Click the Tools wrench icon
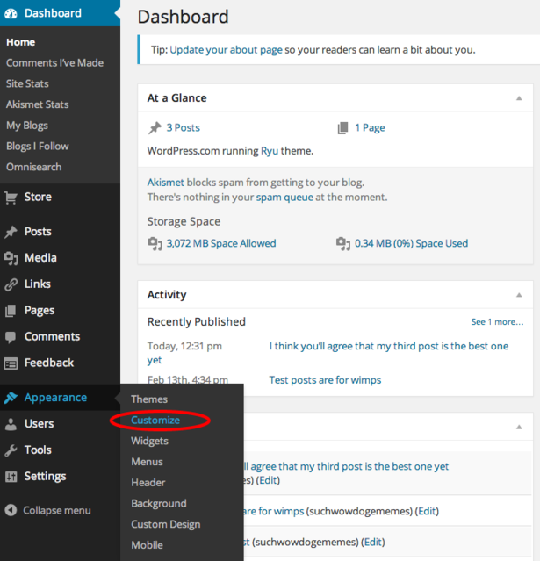Screen dimensions: 540x561 tap(11, 450)
